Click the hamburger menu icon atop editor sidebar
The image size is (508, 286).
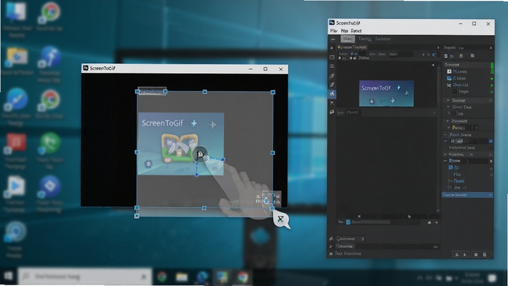pos(333,39)
